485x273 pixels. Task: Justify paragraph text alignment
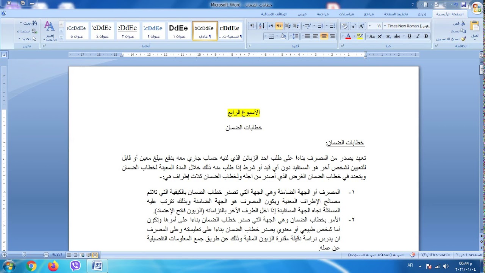(307, 36)
